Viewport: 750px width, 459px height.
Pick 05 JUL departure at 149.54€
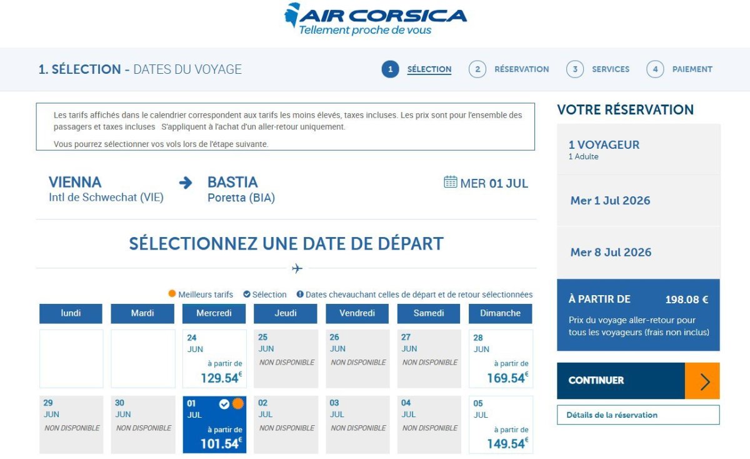[x=501, y=425]
